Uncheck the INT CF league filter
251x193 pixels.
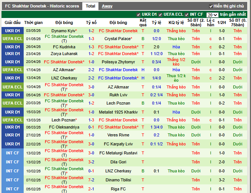tap(187, 15)
